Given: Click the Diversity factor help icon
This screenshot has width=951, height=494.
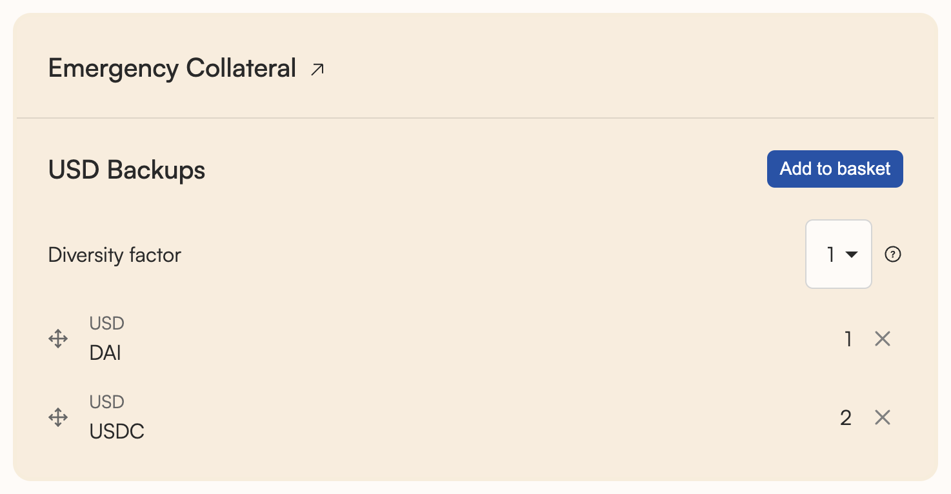Looking at the screenshot, I should (893, 255).
